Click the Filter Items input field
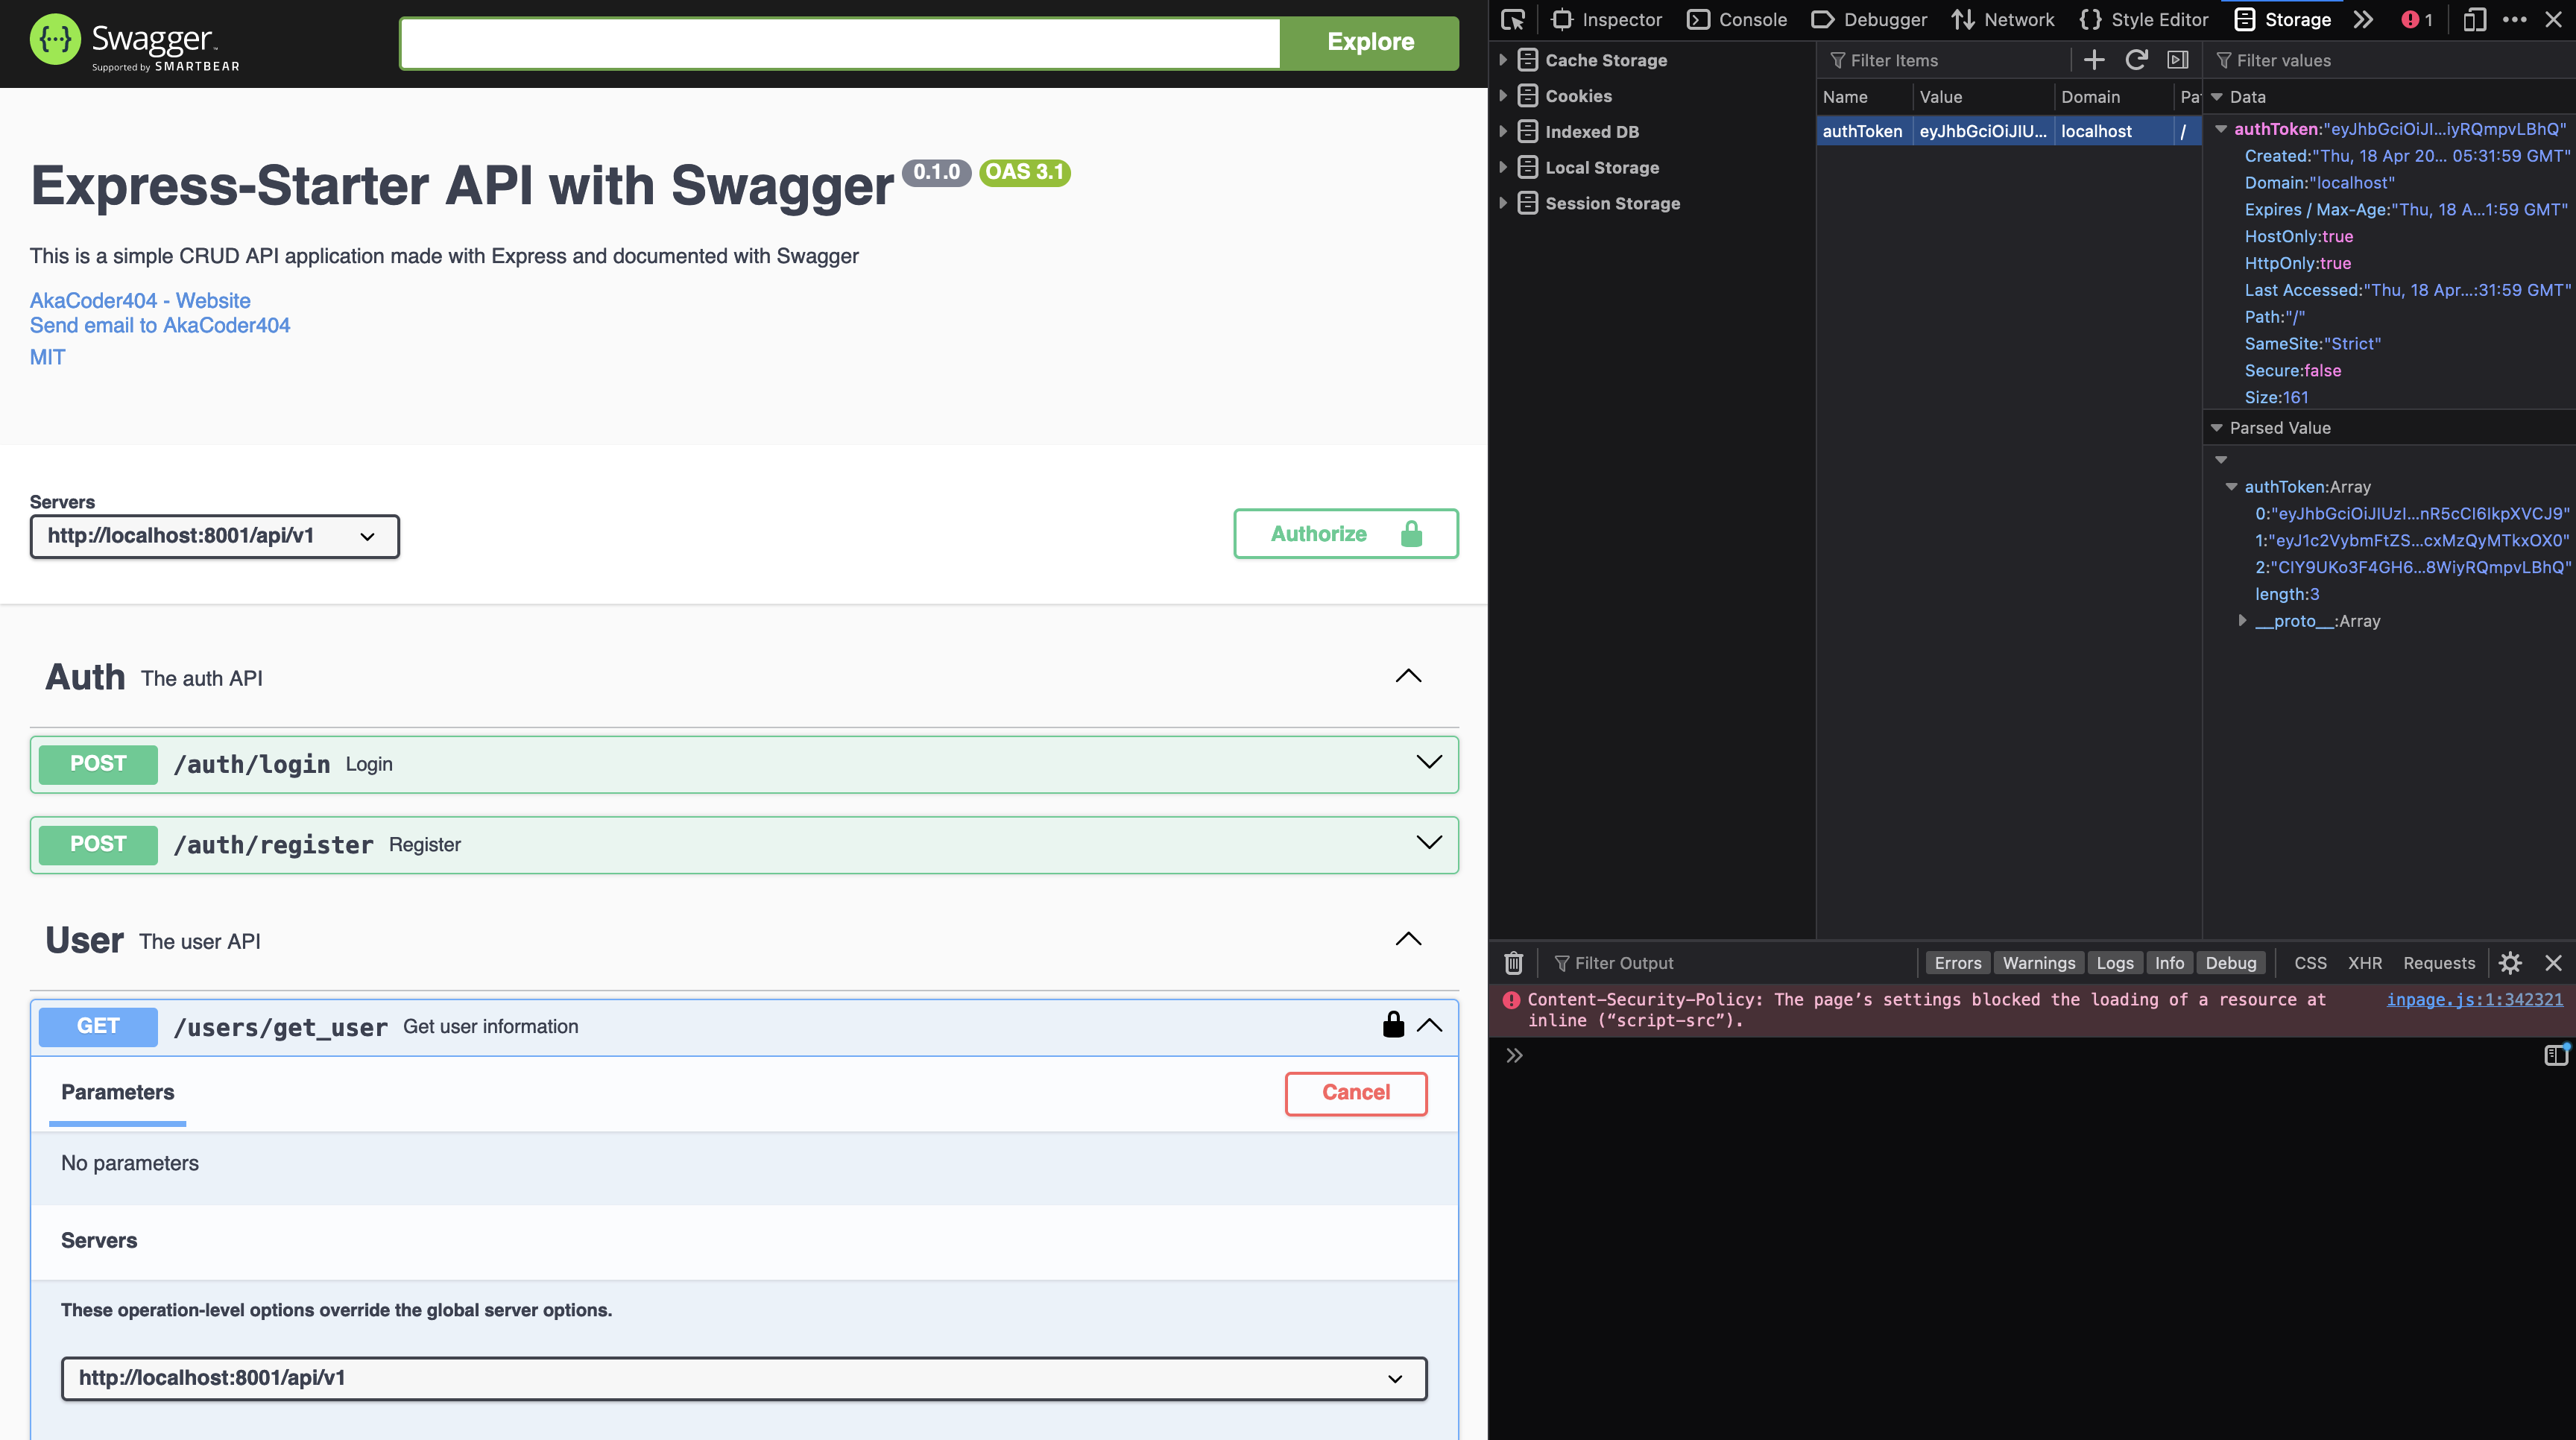Viewport: 2576px width, 1440px height. [x=1945, y=60]
